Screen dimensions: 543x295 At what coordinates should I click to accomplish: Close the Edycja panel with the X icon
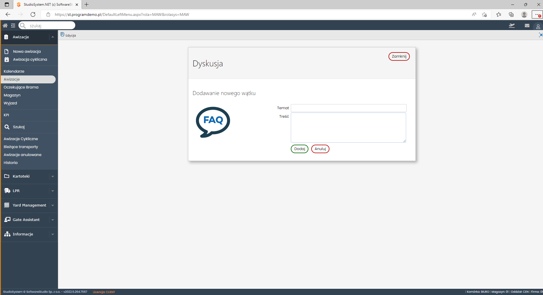[541, 35]
